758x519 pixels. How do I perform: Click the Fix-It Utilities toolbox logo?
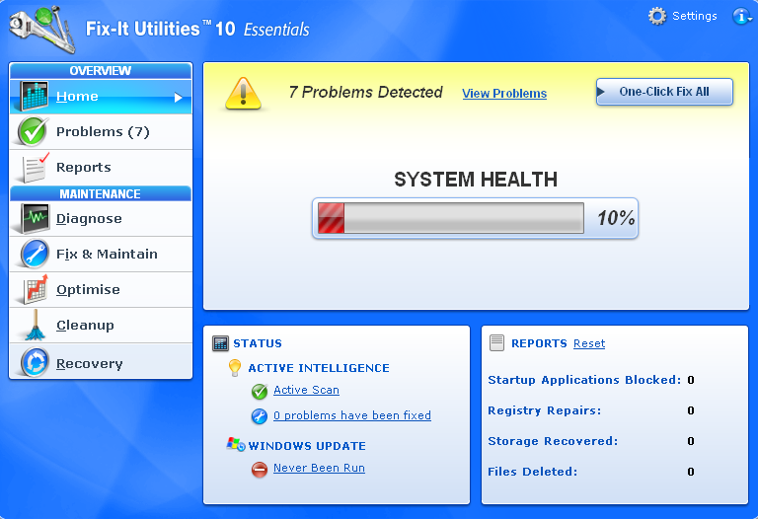[x=42, y=29]
